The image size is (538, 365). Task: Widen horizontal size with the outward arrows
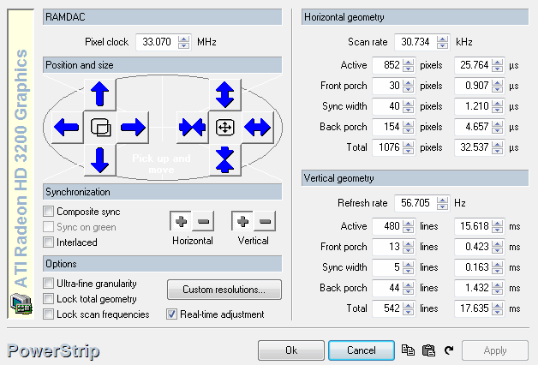(258, 128)
